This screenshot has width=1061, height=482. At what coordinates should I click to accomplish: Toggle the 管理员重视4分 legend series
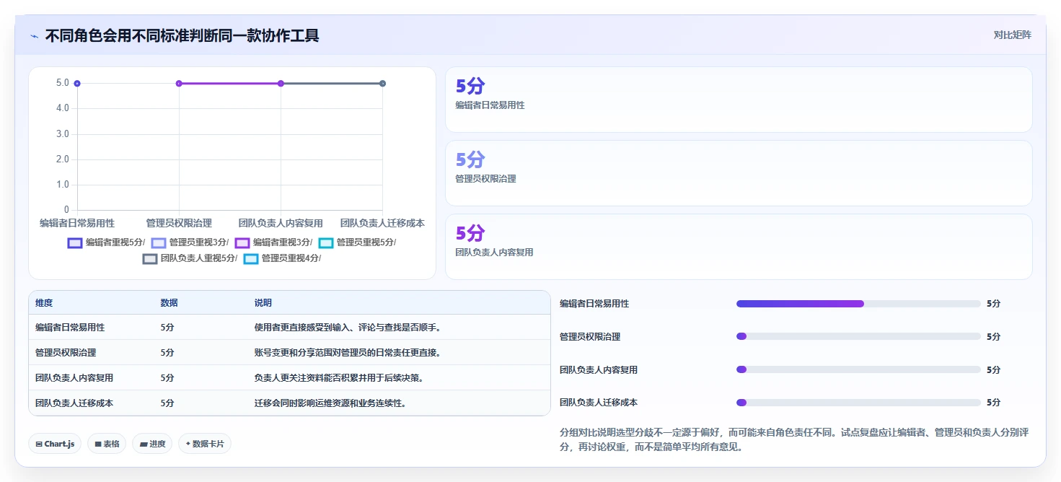[282, 258]
